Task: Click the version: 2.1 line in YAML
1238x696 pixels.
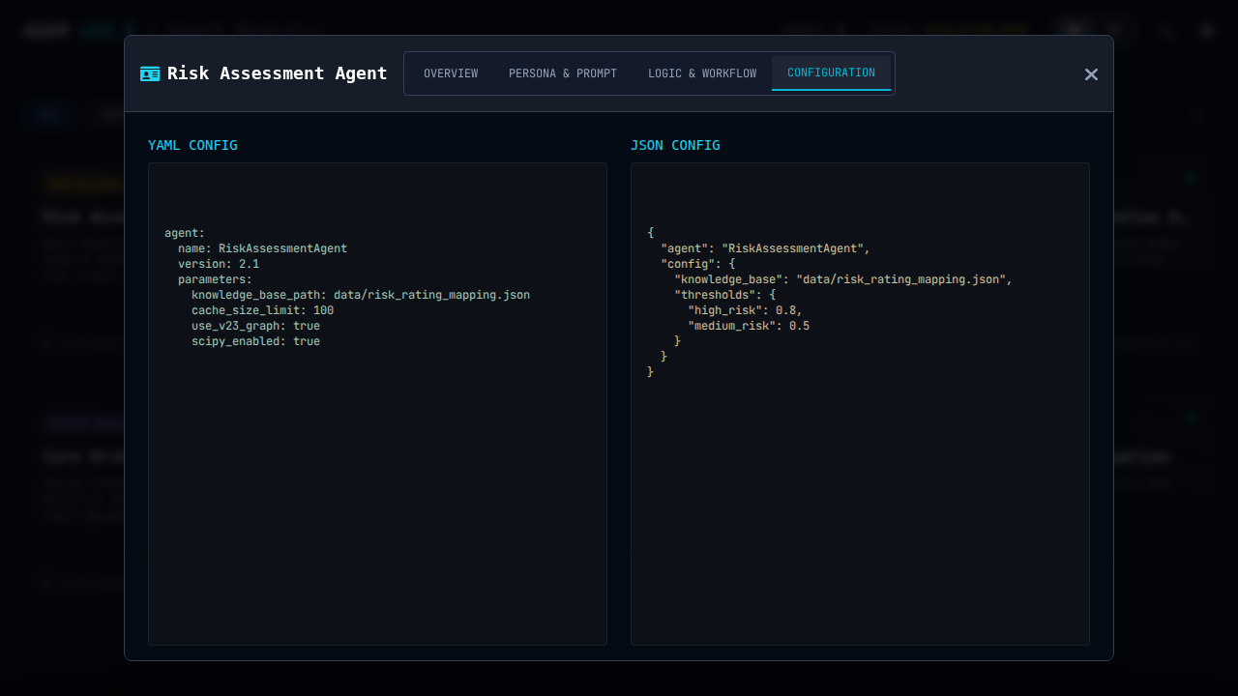Action: click(x=219, y=264)
